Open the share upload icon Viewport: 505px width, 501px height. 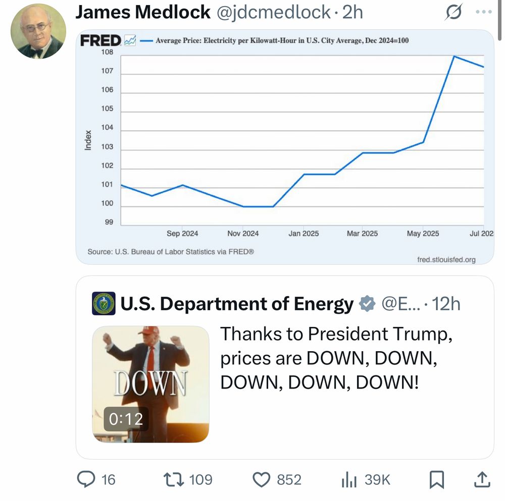(482, 479)
